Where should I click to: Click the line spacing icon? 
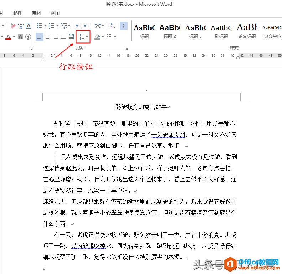82,37
